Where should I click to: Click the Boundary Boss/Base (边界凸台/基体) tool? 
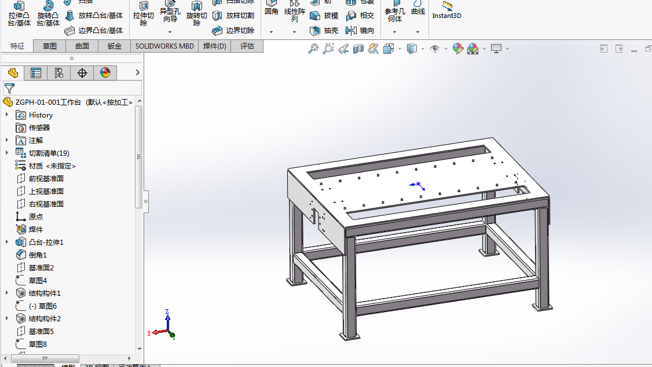click(x=94, y=30)
